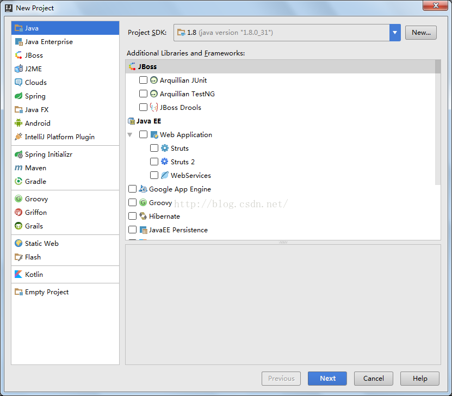Screen dimensions: 452x396
Task: Enable Google App Engine checkbox
Action: point(132,189)
